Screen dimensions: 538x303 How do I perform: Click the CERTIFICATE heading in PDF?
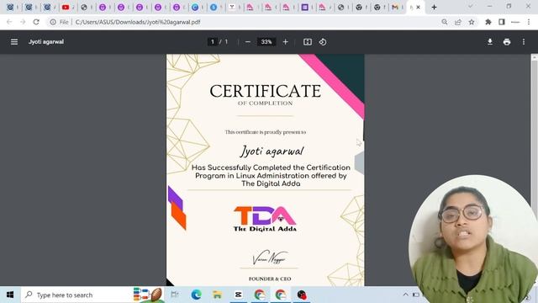266,92
